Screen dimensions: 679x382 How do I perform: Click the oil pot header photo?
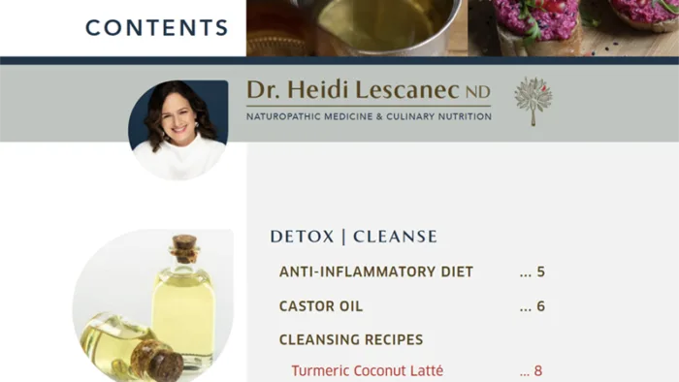click(x=357, y=28)
